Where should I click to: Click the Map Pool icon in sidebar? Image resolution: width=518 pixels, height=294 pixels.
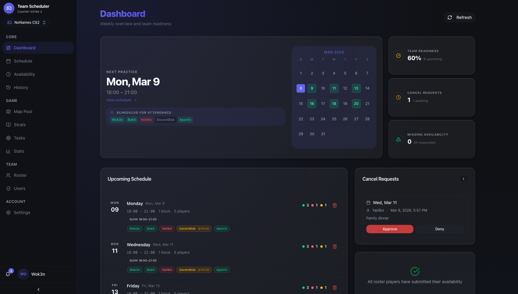[x=9, y=111]
